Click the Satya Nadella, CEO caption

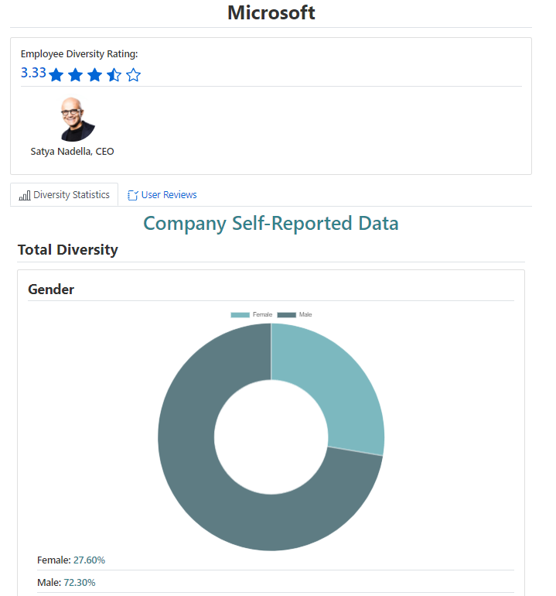tap(72, 152)
